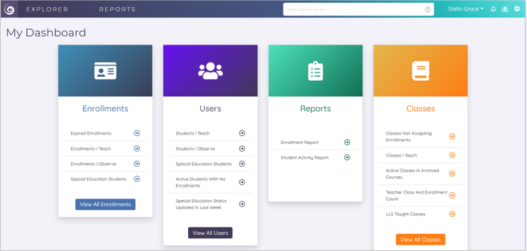Click View All Enrollments button

pyautogui.click(x=105, y=205)
